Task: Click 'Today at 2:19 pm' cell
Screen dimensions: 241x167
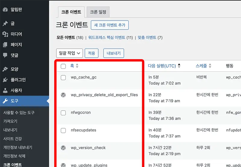Action: pyautogui.click(x=164, y=154)
